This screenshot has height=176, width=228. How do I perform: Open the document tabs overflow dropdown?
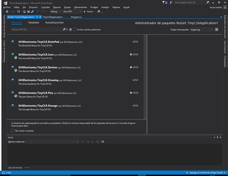click(221, 17)
